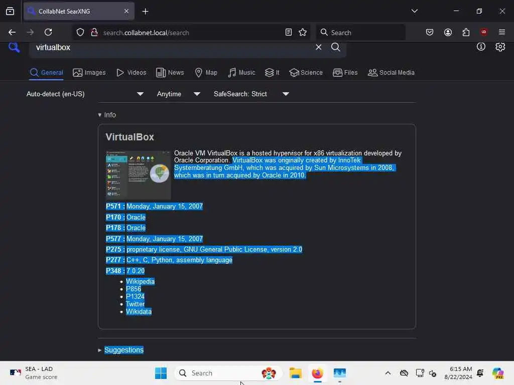
Task: Bookmark this page with star
Action: (x=303, y=32)
